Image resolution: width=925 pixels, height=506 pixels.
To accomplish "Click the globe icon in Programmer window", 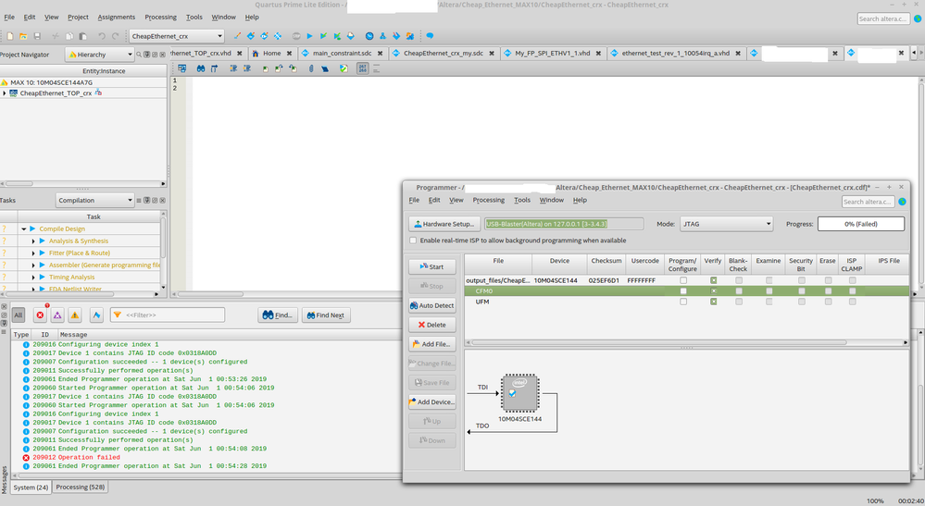I will pos(902,201).
